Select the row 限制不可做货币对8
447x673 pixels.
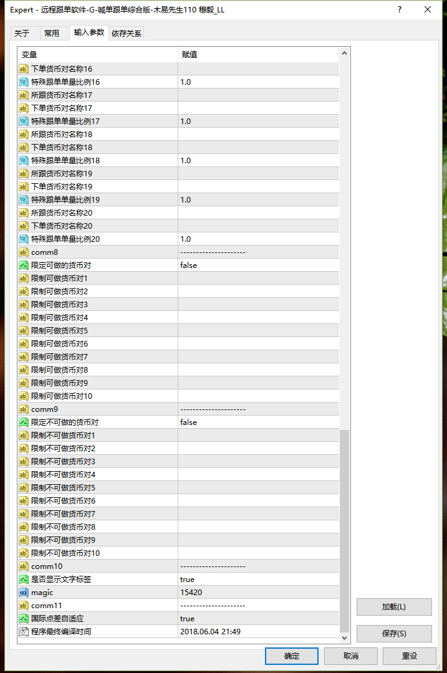(179, 527)
